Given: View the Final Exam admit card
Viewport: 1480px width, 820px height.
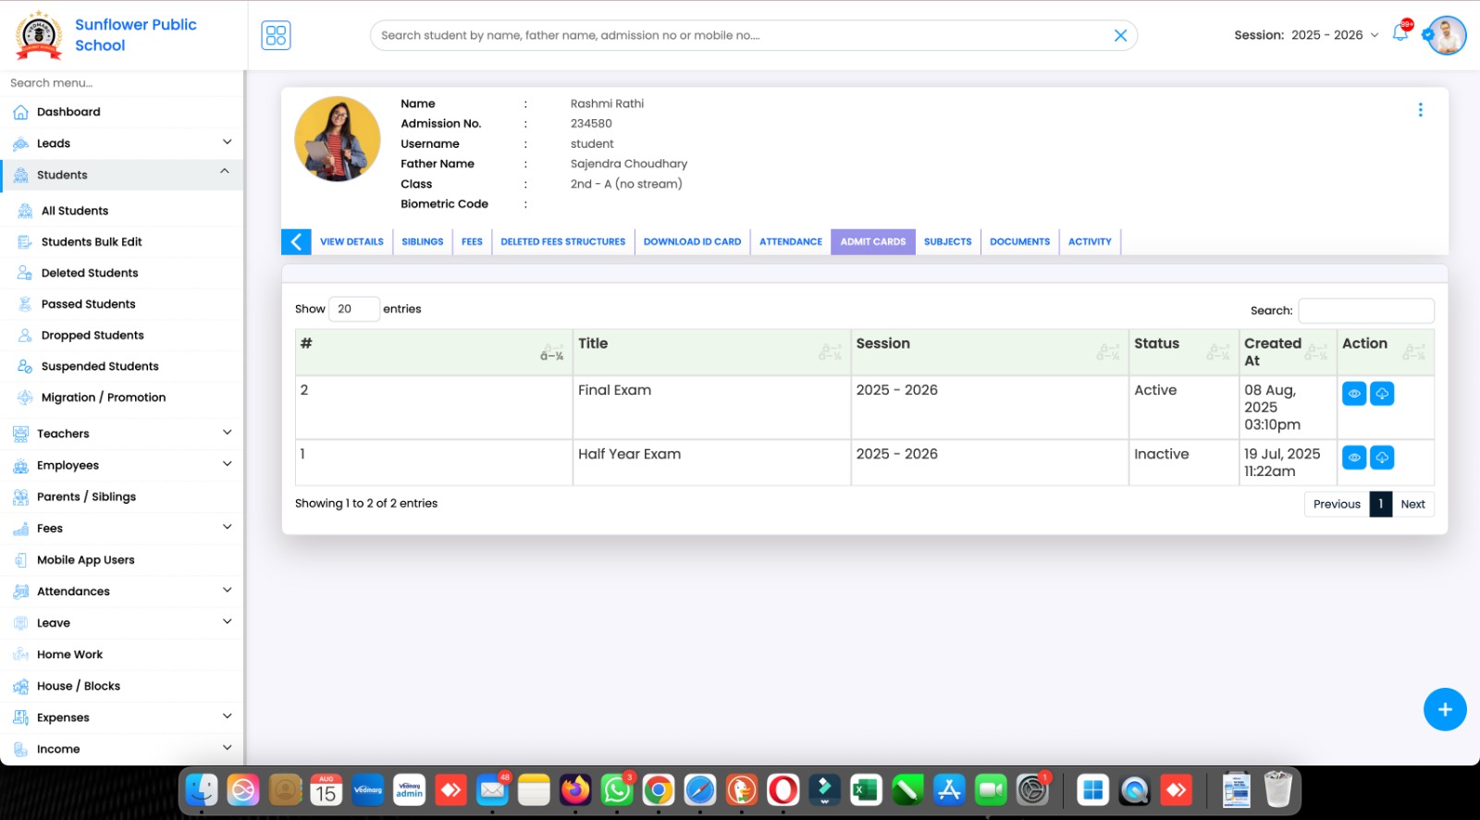Looking at the screenshot, I should 1353,394.
